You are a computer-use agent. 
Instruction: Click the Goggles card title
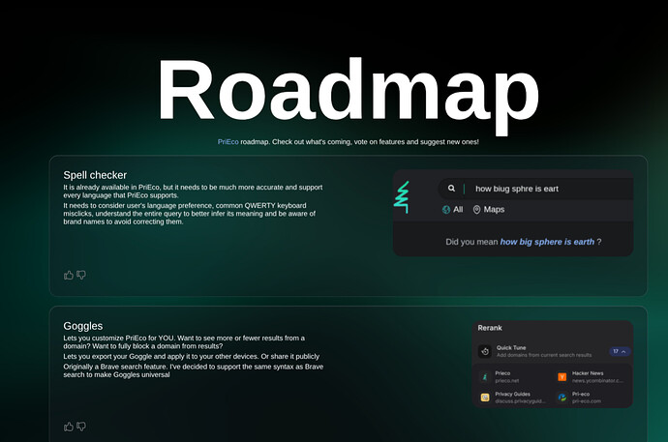point(83,326)
